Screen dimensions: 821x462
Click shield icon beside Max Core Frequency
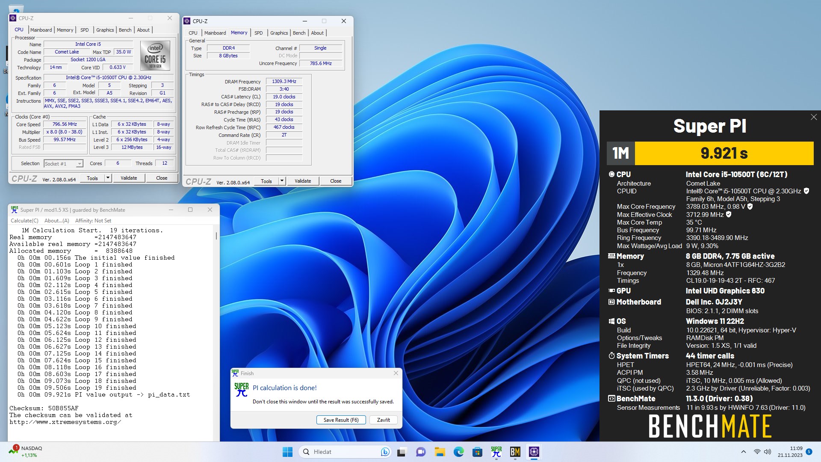coord(750,207)
